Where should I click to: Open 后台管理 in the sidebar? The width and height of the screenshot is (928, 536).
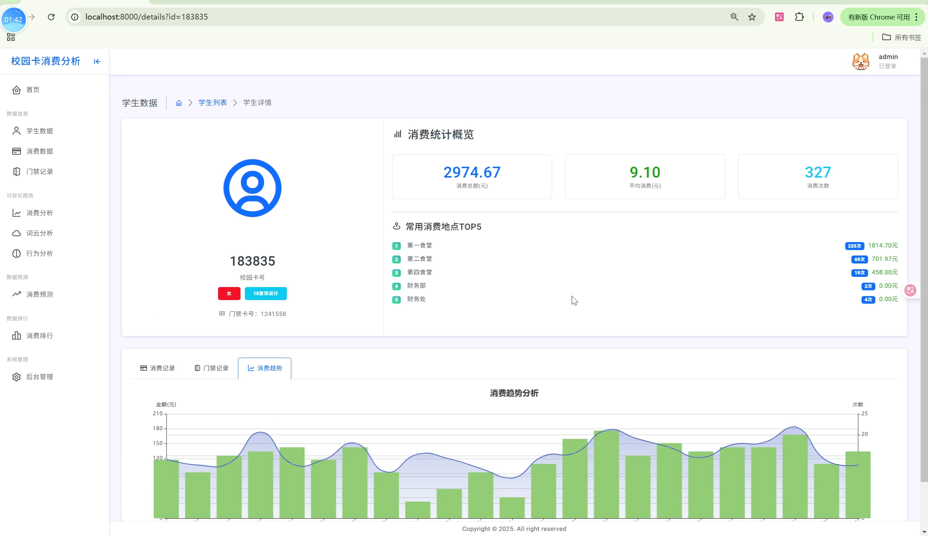[40, 377]
